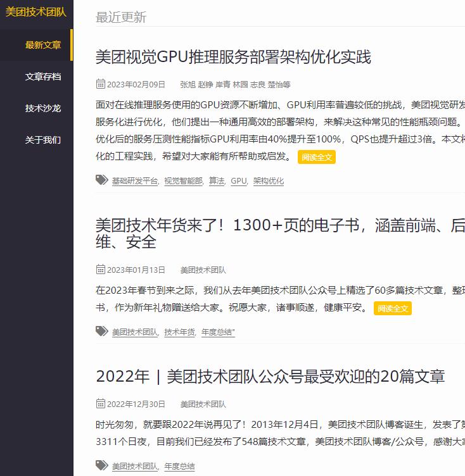This screenshot has height=476, width=465.
Task: Open article 2022年 | 美团技术团队公众号最受欢迎的20篇文章
Action: [x=270, y=377]
